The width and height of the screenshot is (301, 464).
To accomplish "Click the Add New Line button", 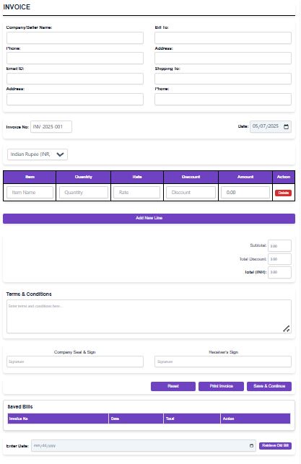I will [x=149, y=219].
